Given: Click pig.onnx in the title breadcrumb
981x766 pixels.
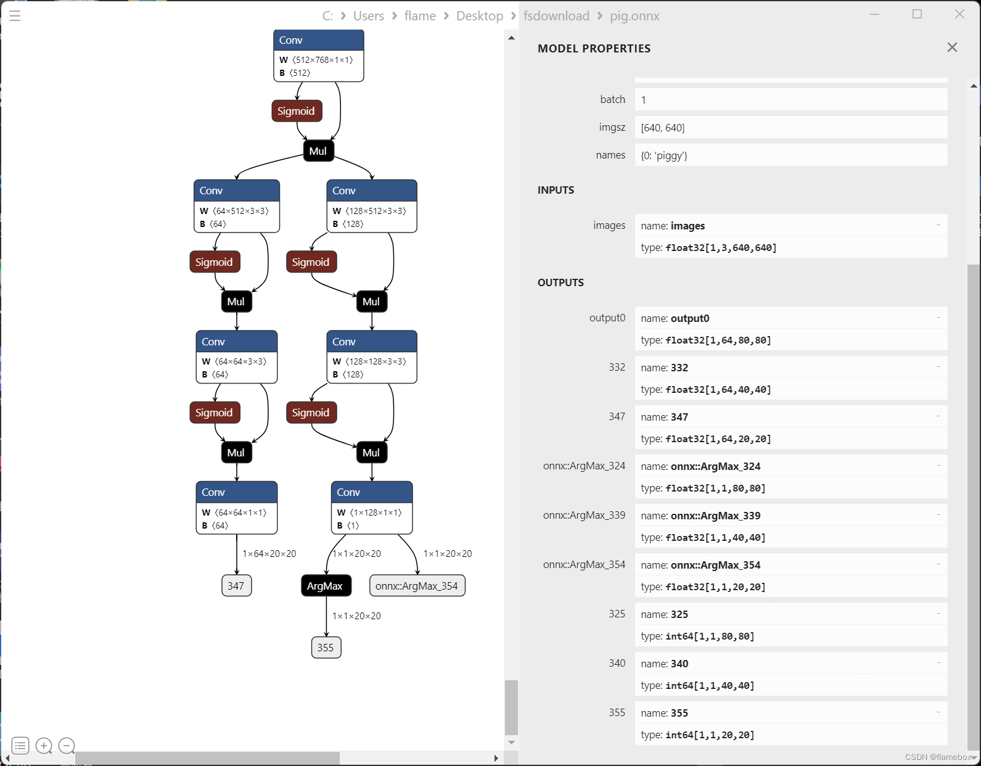Looking at the screenshot, I should tap(634, 16).
